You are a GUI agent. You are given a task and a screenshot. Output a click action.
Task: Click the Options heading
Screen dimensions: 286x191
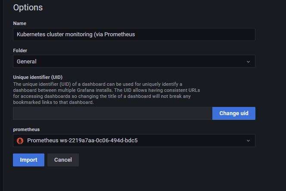[28, 7]
